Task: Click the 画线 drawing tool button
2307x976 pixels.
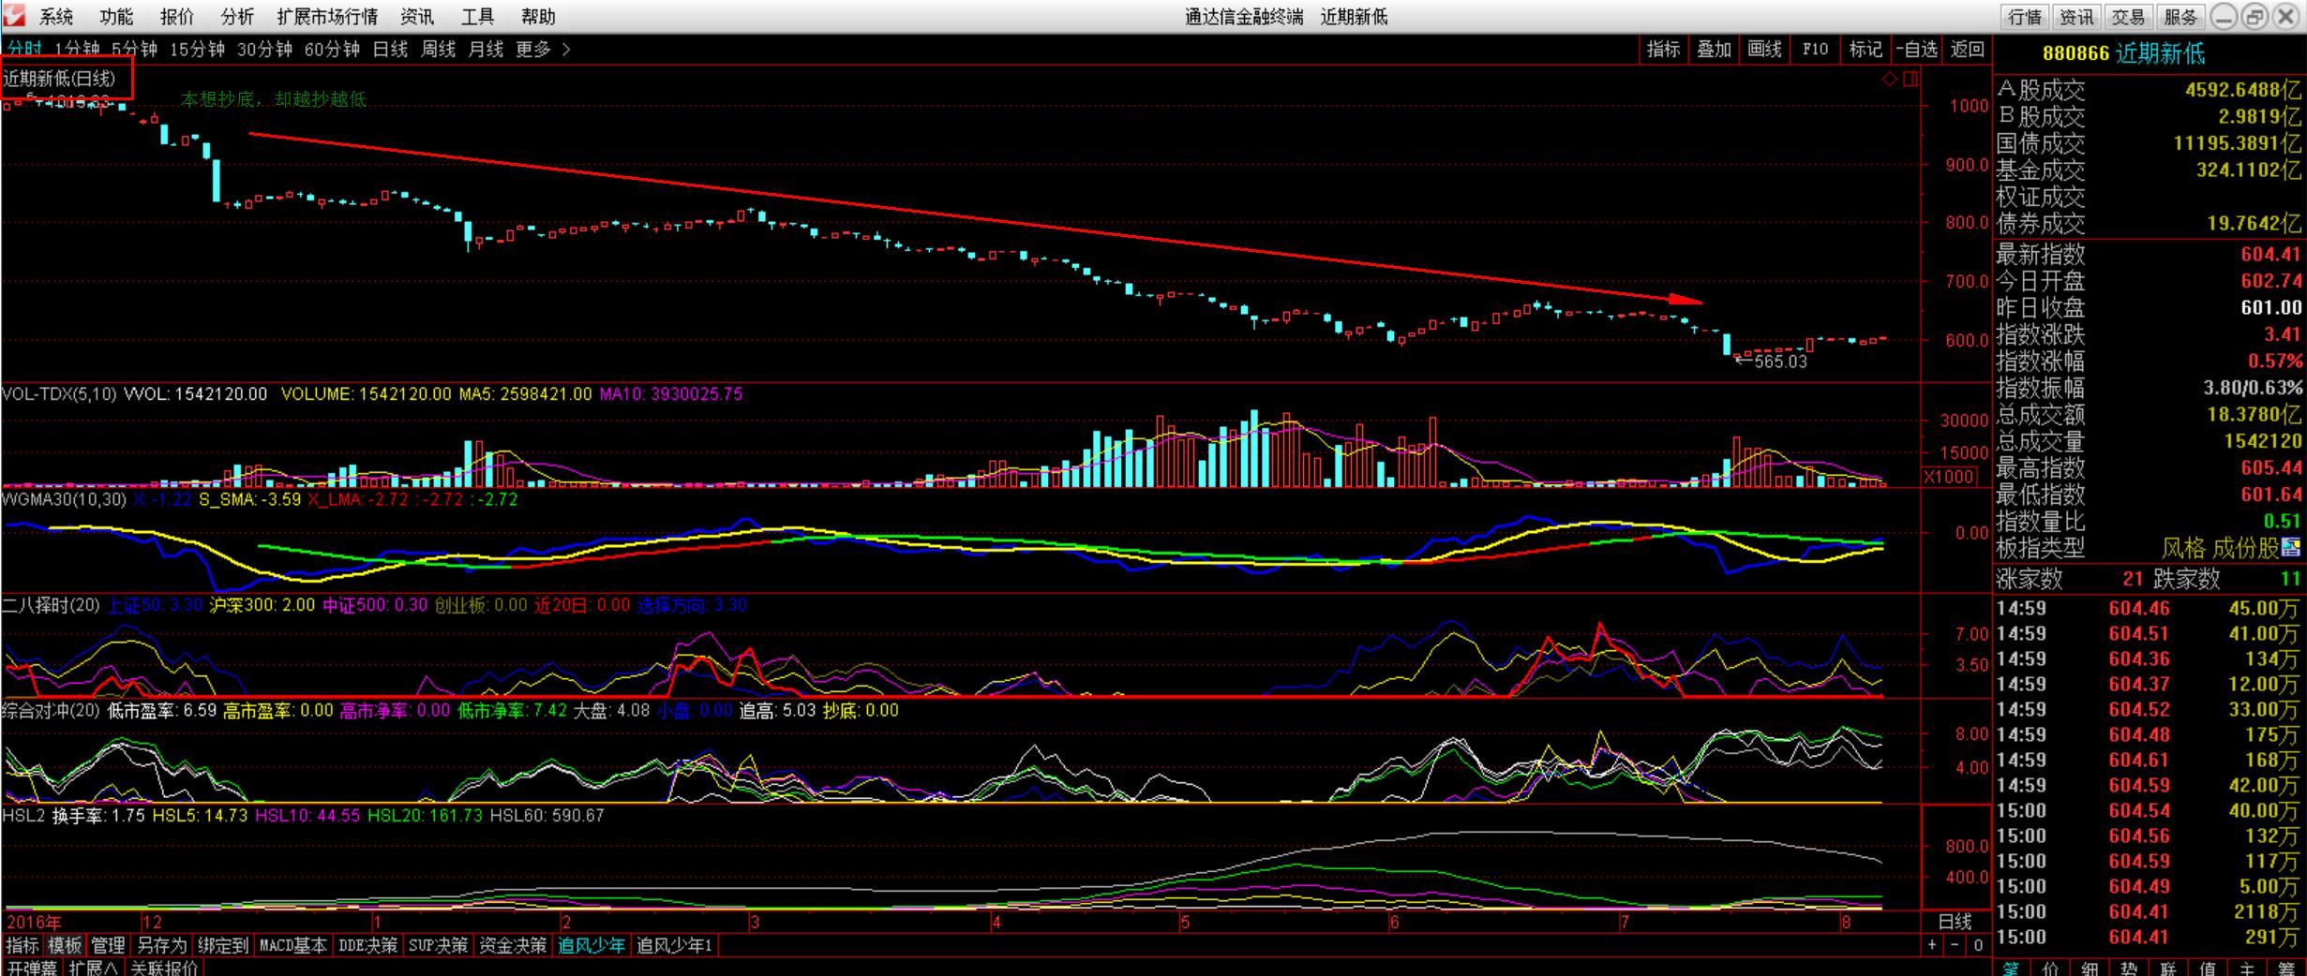Action: pos(1765,50)
